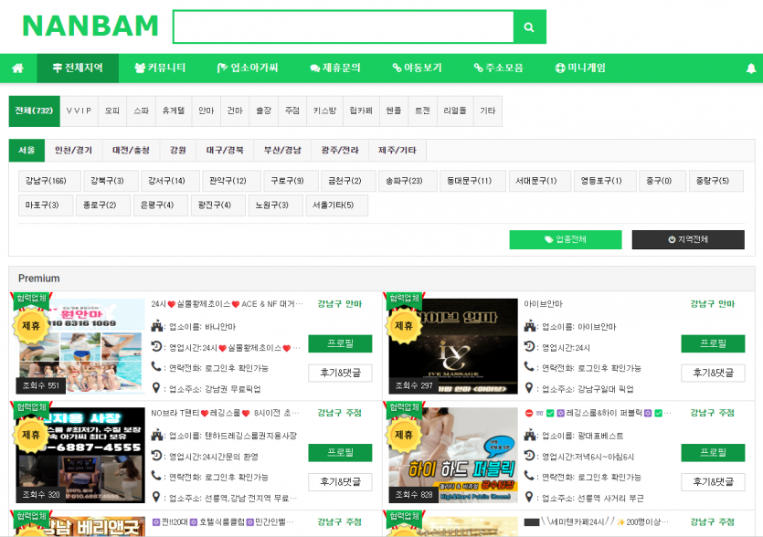Click 프로필 button for 아이브안마
763x537 pixels.
click(x=713, y=343)
